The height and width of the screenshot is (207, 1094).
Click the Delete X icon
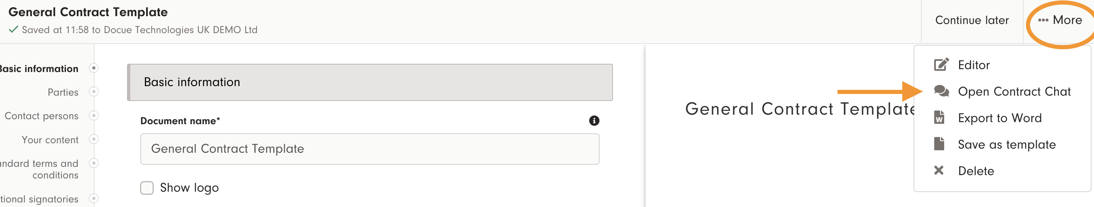(x=938, y=171)
